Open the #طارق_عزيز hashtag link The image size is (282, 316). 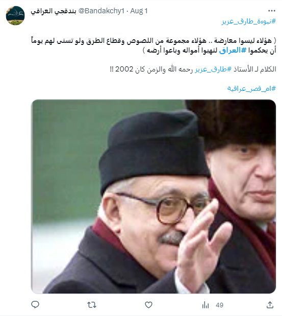click(x=213, y=69)
